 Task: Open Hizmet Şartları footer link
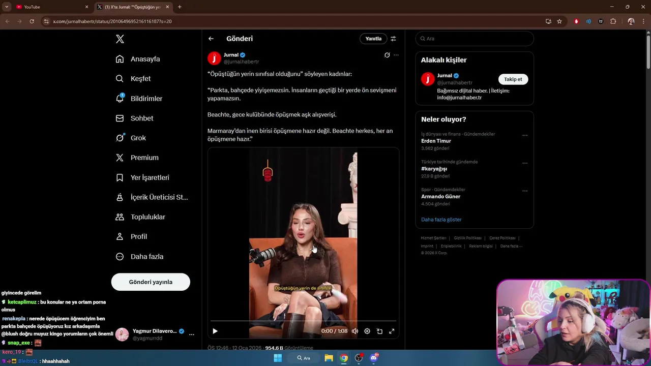pyautogui.click(x=433, y=238)
